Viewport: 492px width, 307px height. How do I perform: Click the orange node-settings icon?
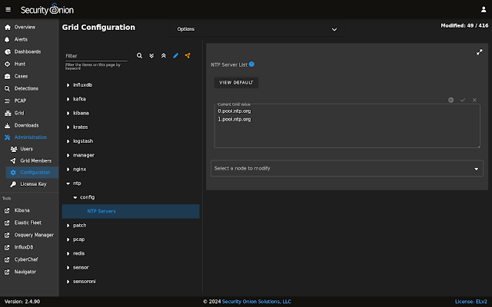[x=188, y=55]
